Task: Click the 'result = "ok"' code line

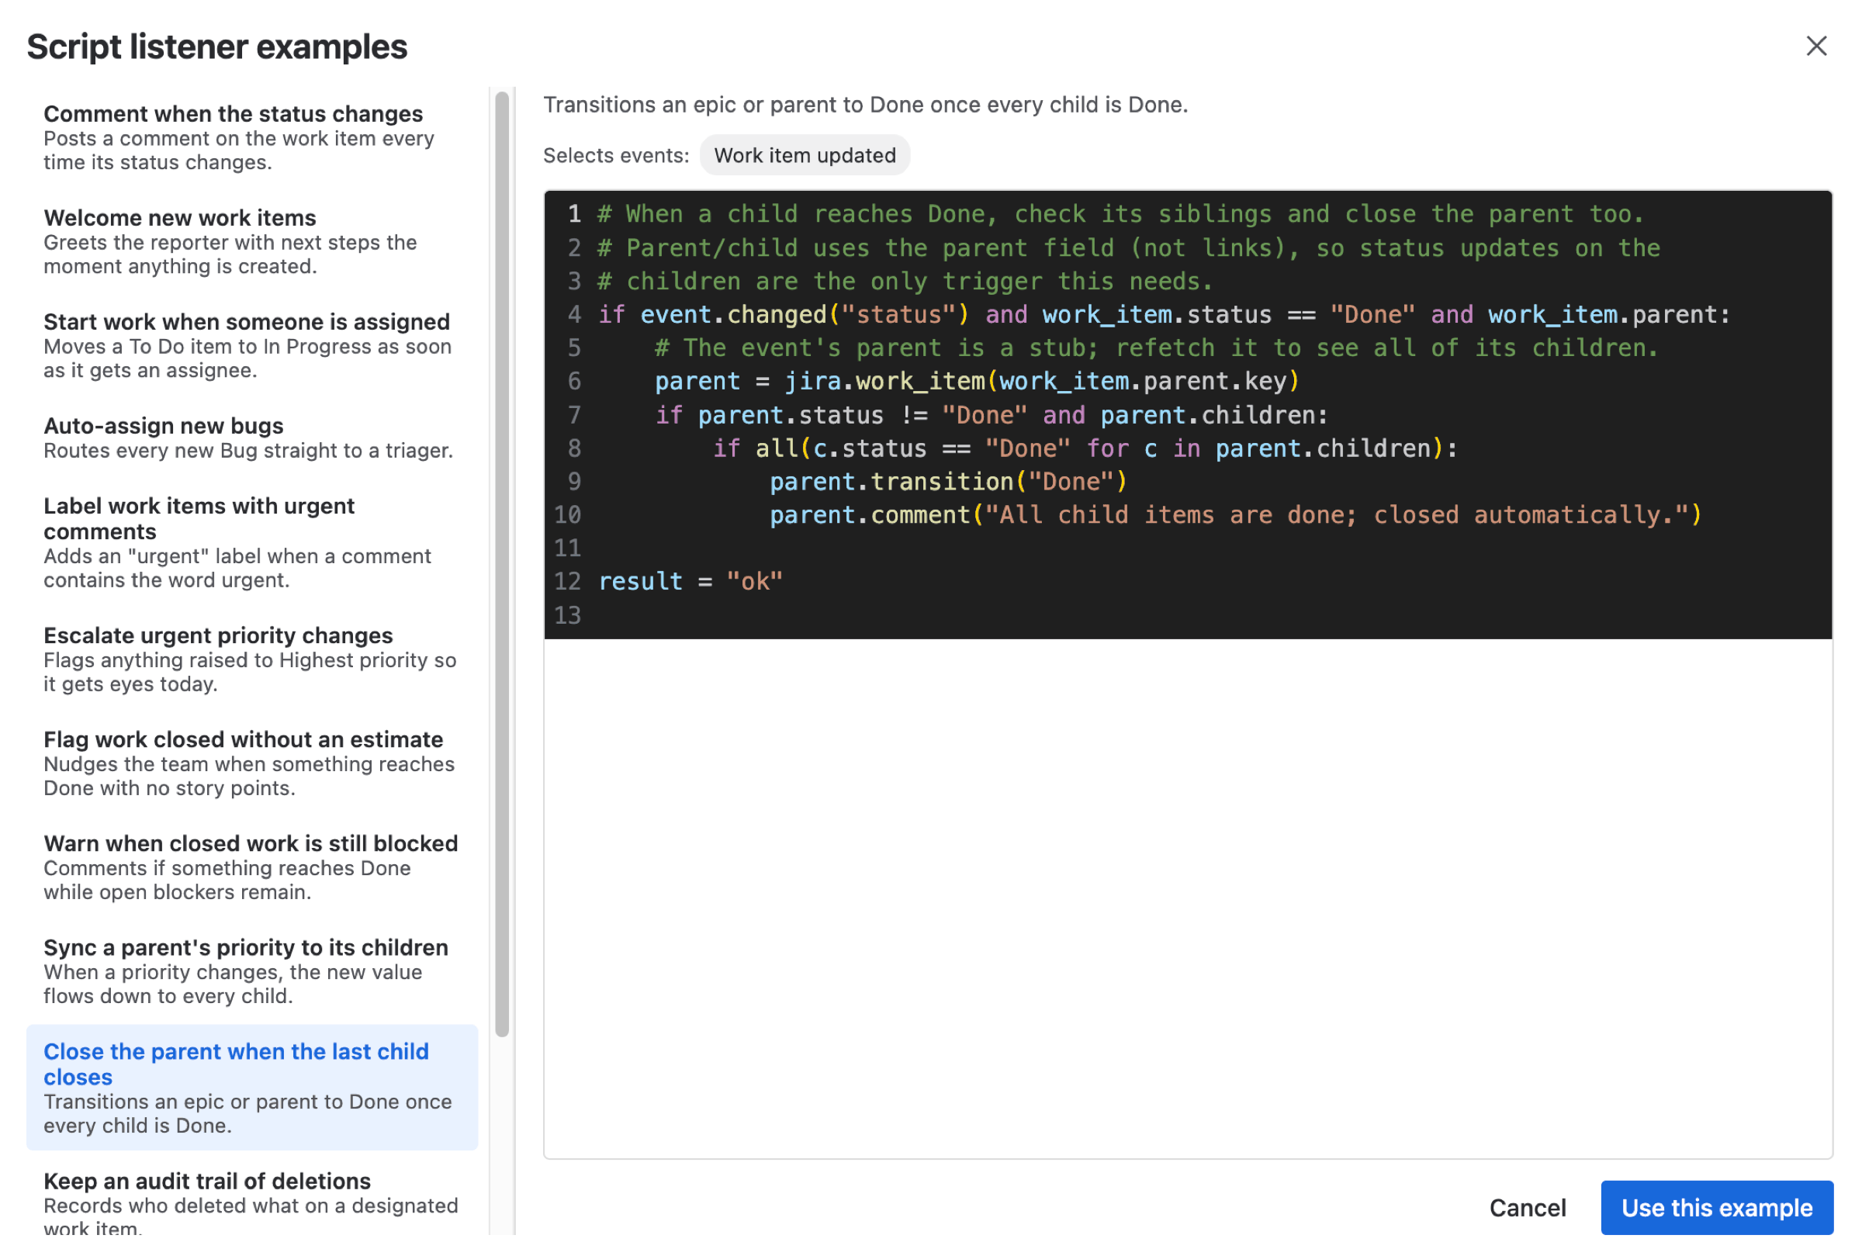Action: click(690, 582)
